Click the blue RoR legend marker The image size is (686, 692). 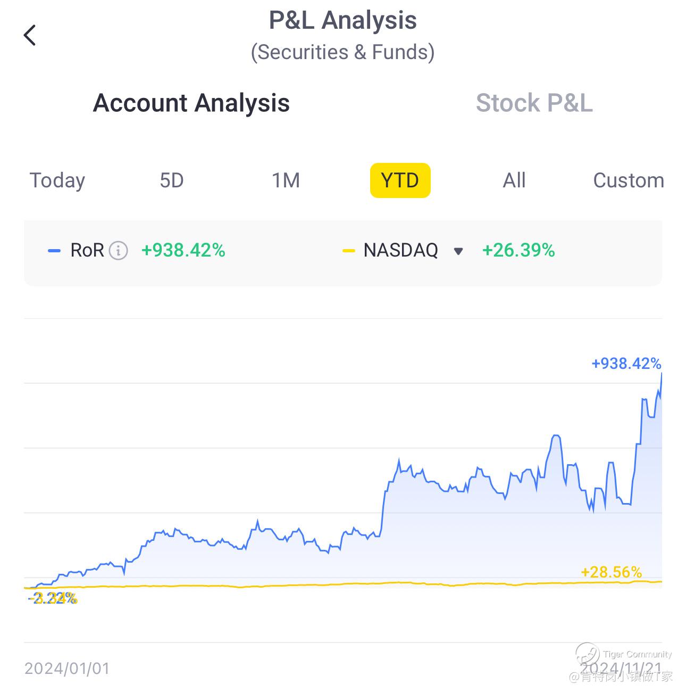[54, 251]
